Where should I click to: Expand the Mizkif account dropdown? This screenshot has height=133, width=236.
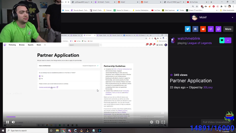click(x=232, y=17)
